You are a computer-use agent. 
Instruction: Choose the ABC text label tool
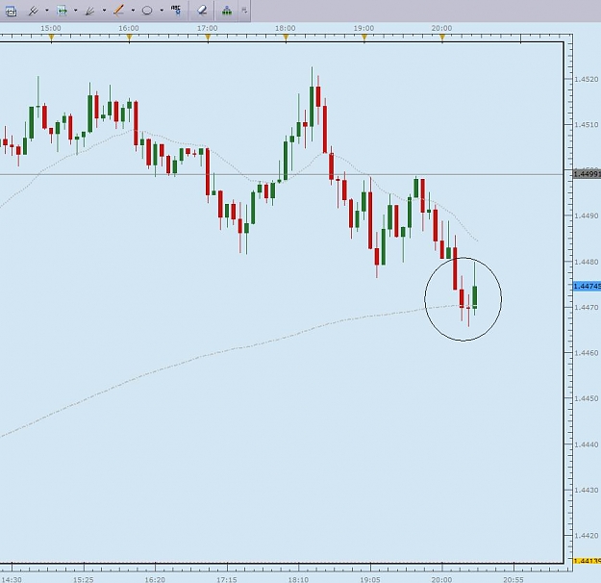[x=176, y=10]
